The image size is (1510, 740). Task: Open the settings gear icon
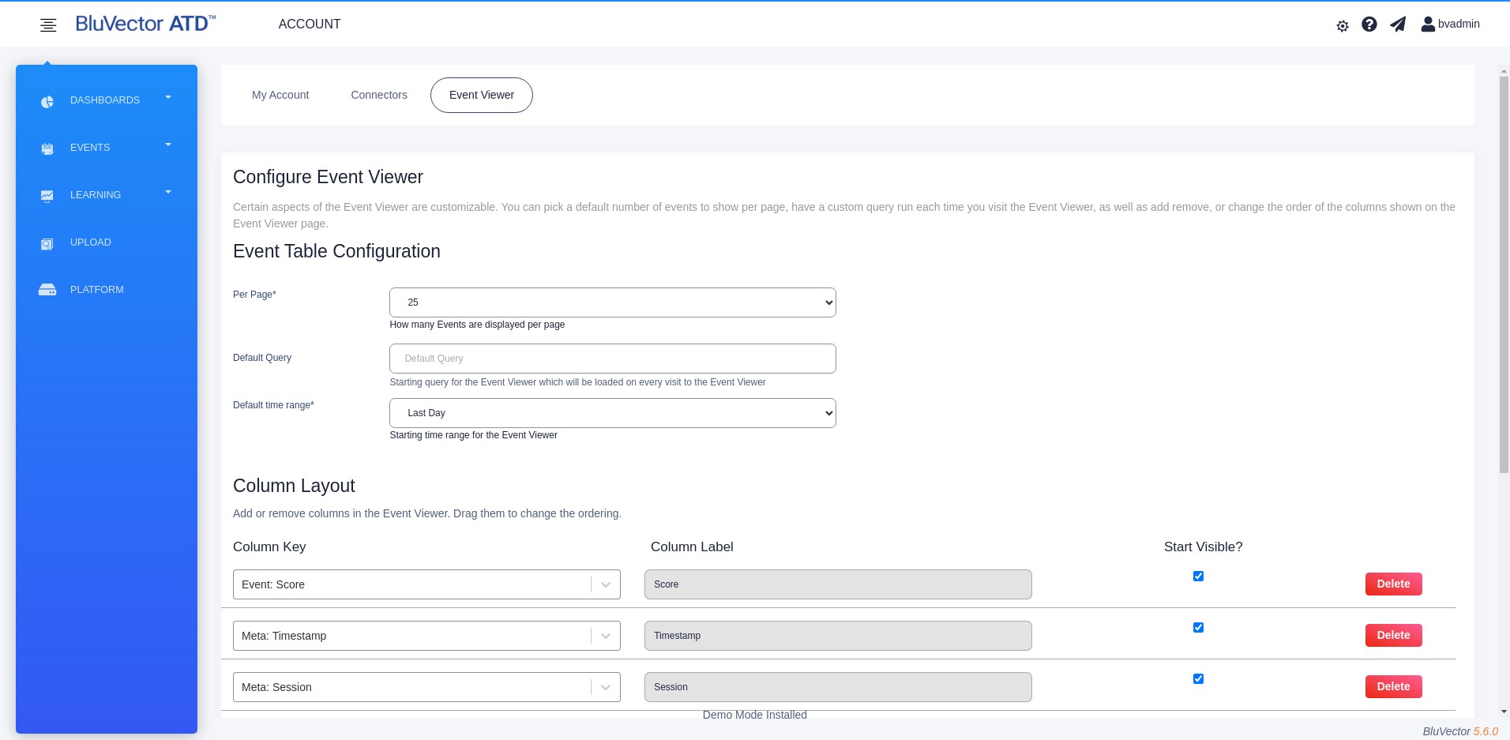pos(1343,26)
